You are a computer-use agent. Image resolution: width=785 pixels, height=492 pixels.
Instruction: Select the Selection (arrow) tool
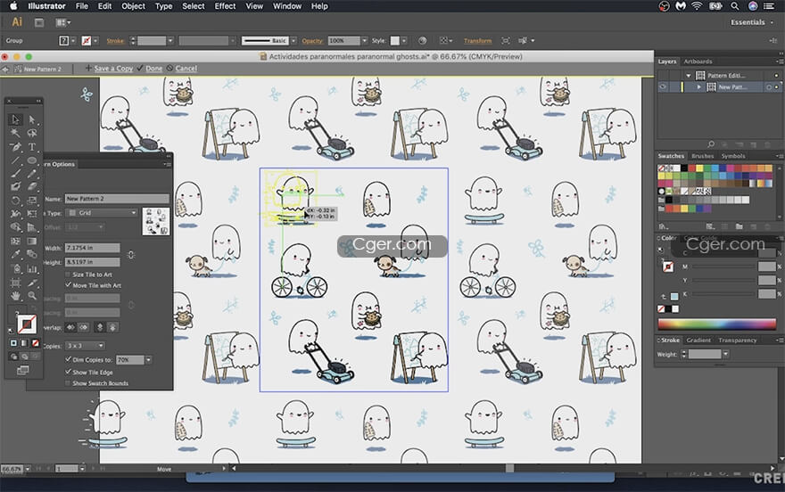pos(15,119)
